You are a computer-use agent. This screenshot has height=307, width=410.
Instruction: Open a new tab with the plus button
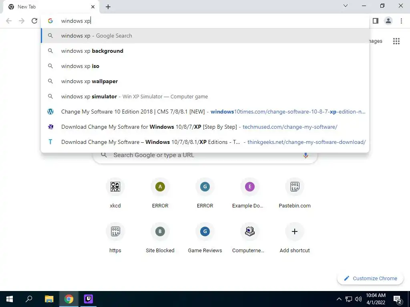point(108,7)
